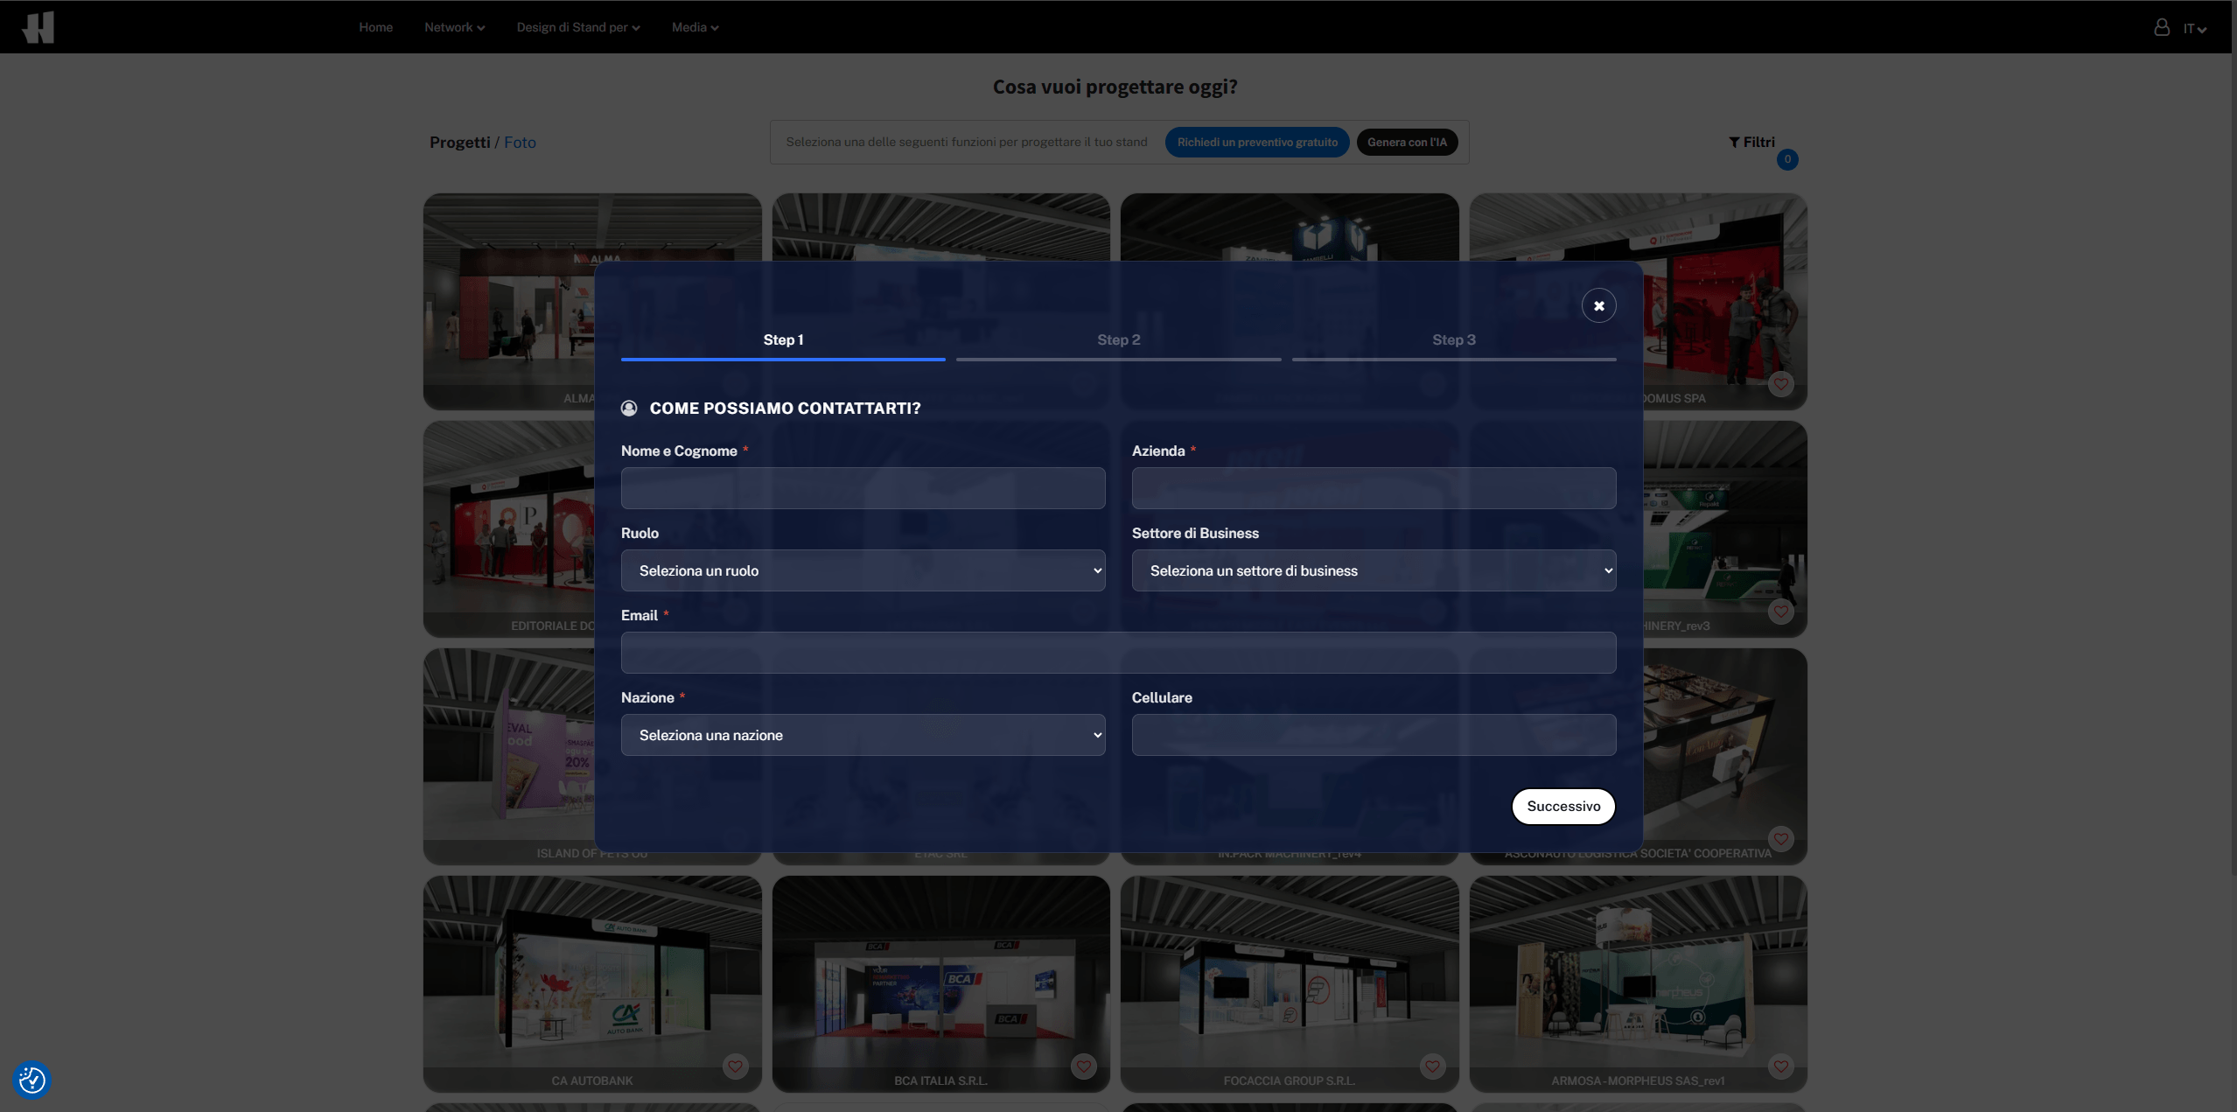The image size is (2237, 1112).
Task: Expand the Design di Stand per menu
Action: click(x=578, y=27)
